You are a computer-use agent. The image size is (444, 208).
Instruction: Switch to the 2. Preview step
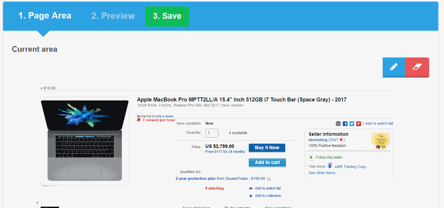tap(113, 16)
